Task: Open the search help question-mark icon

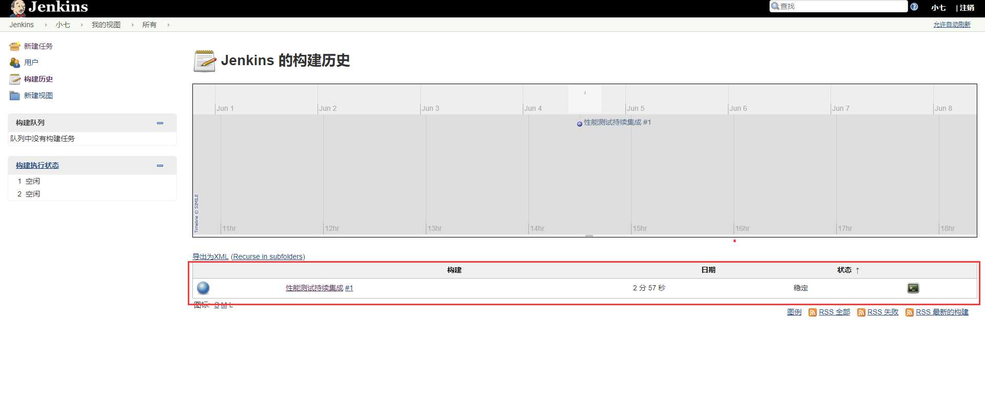Action: coord(914,7)
